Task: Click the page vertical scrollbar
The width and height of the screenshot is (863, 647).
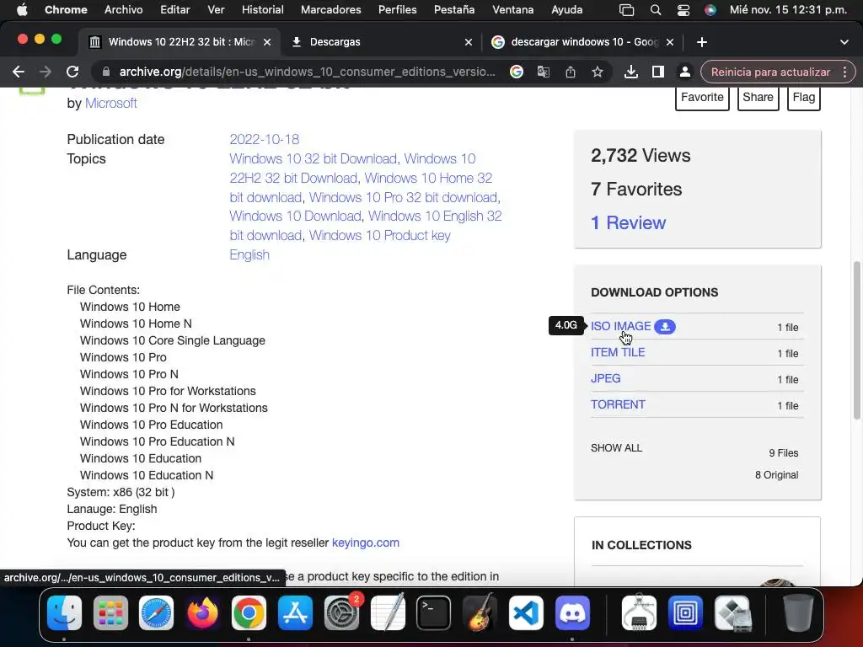Action: (856, 341)
